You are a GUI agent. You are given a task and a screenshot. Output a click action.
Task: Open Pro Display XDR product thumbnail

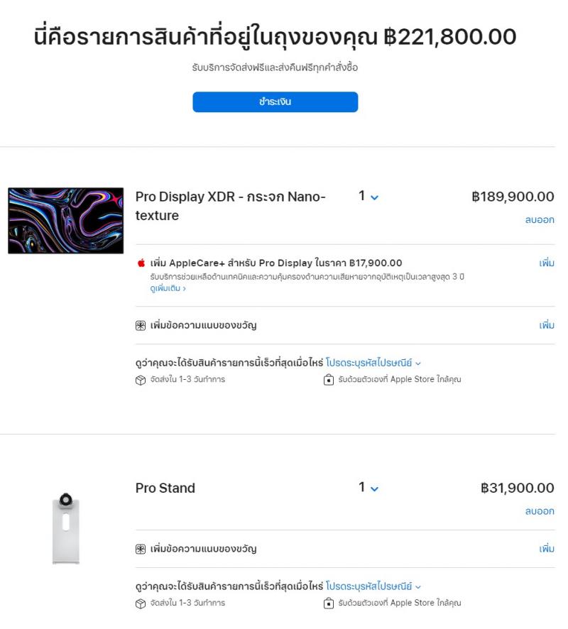(x=65, y=221)
